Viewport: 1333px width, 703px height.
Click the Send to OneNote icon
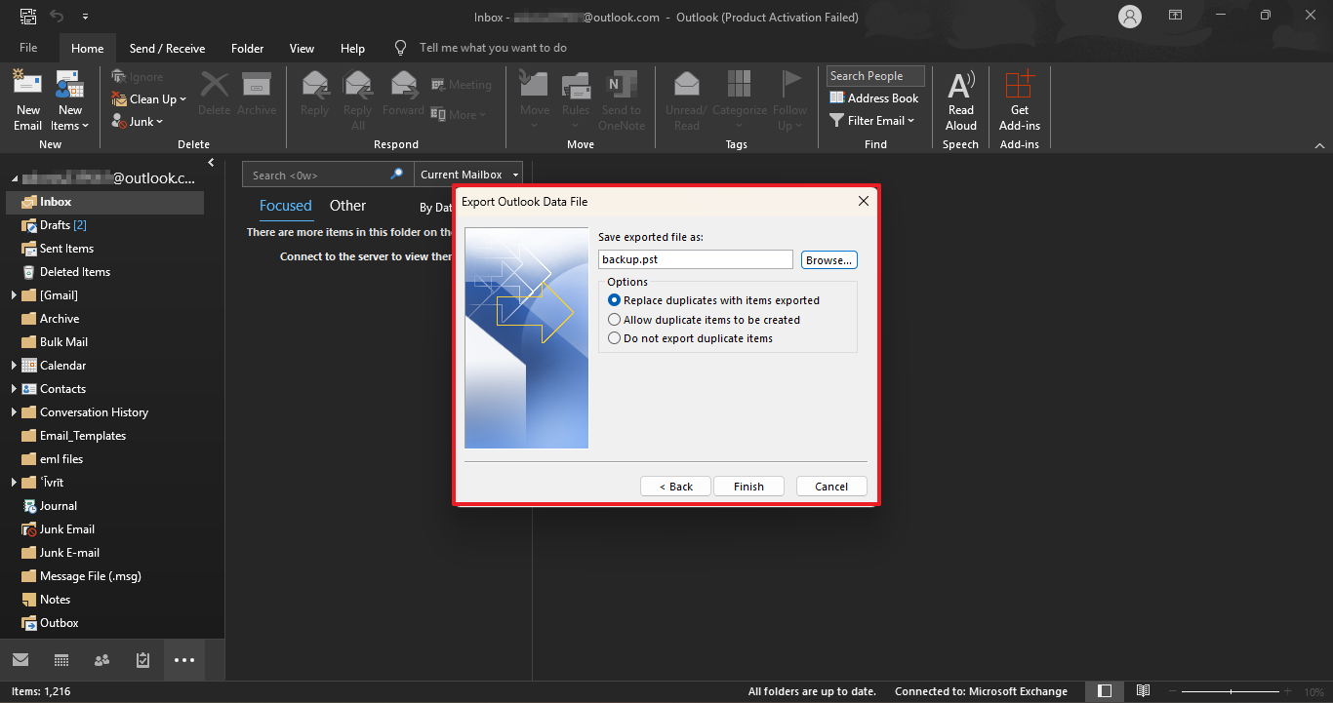[x=622, y=88]
